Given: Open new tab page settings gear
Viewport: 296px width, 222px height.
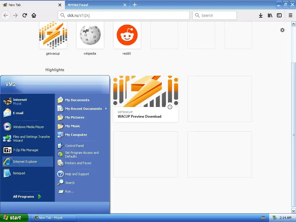Looking at the screenshot, I should tap(282, 30).
